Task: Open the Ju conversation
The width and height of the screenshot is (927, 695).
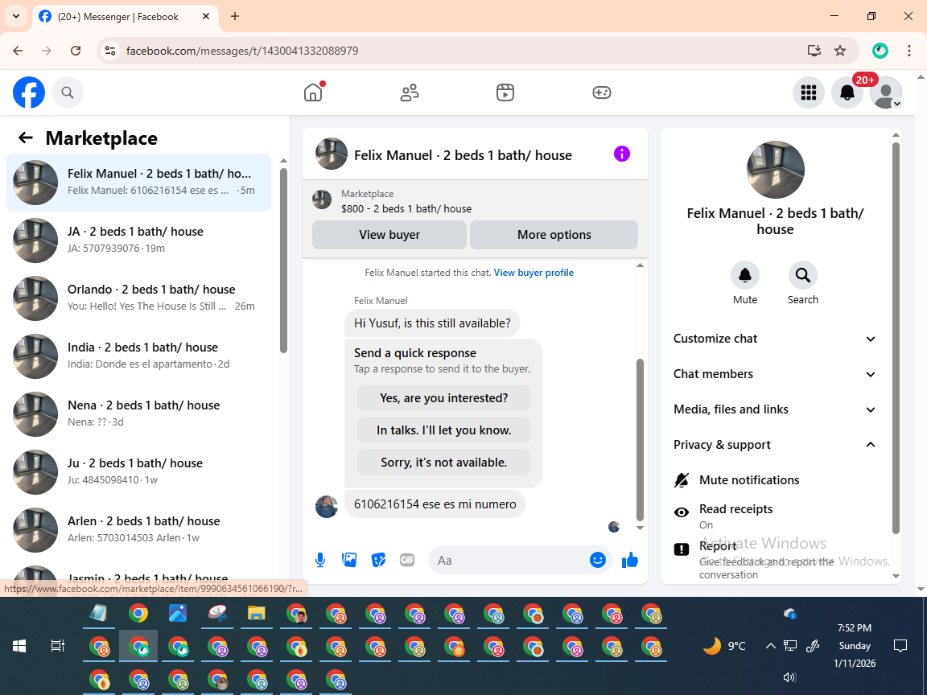Action: tap(139, 471)
